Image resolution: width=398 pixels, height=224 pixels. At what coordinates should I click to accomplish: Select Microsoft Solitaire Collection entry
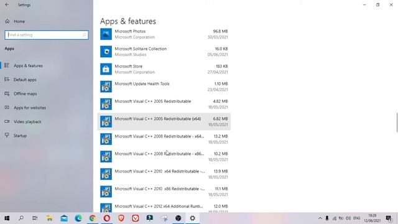(x=164, y=52)
